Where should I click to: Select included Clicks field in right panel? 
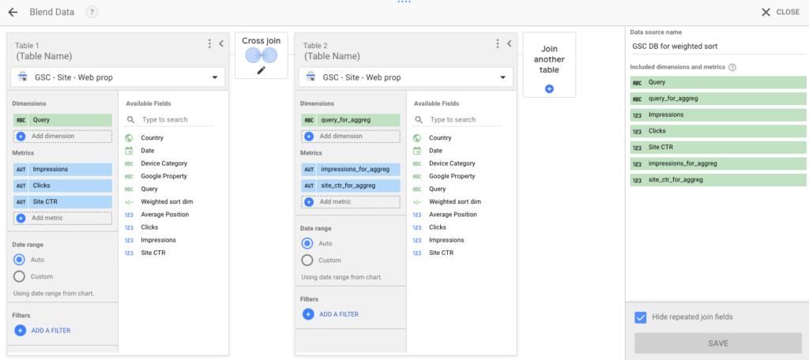point(717,131)
